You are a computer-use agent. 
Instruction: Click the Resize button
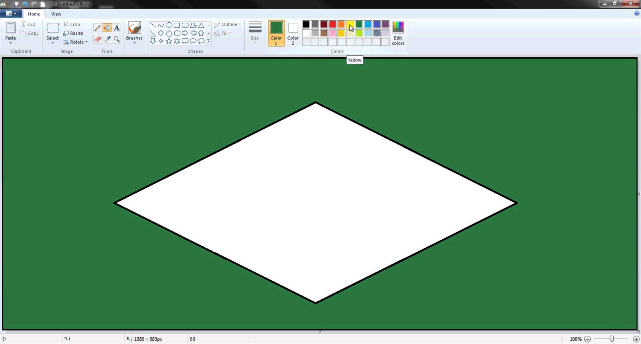coord(73,33)
